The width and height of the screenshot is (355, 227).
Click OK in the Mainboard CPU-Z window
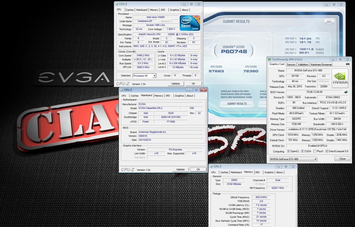point(198,169)
